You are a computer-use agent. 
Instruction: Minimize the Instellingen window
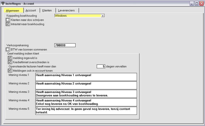pos(192,4)
